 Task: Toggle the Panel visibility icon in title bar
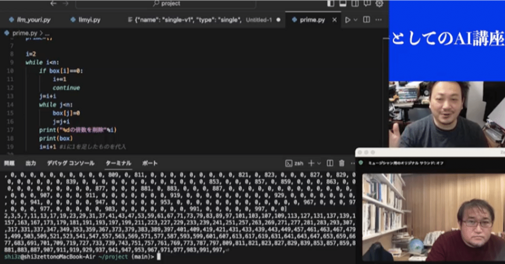tap(343, 3)
